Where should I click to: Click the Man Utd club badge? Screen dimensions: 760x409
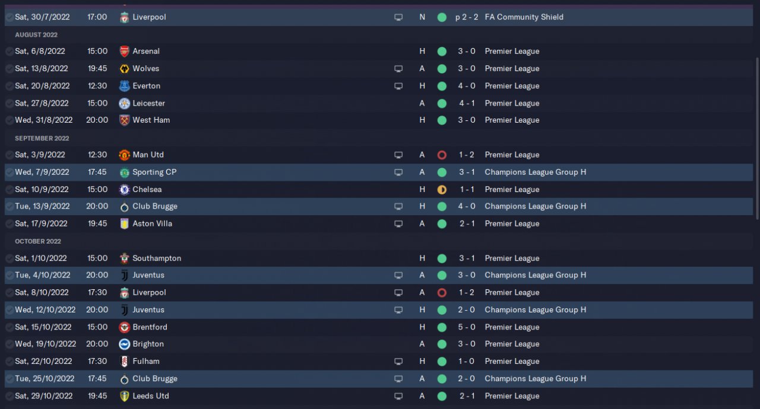click(124, 155)
